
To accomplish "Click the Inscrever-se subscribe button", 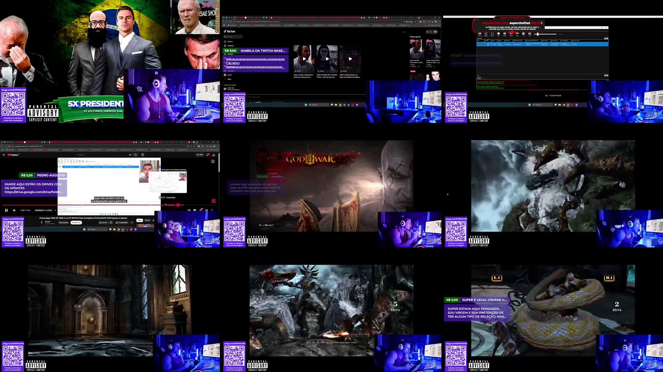I will coord(76,223).
